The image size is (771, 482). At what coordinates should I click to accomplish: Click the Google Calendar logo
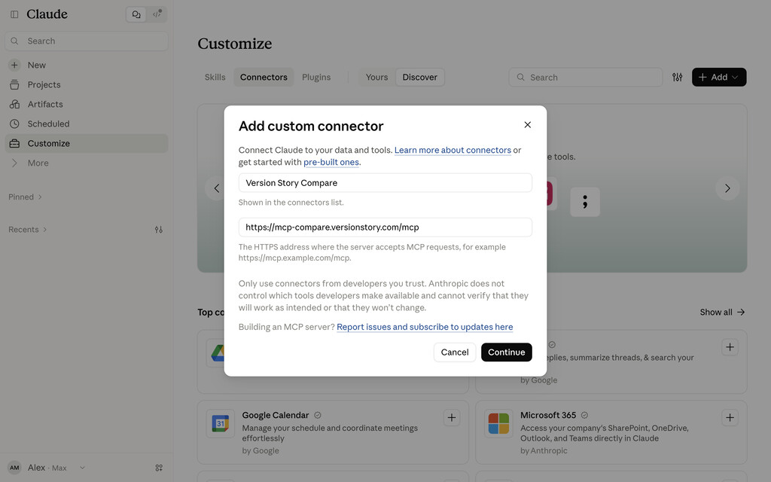[221, 423]
